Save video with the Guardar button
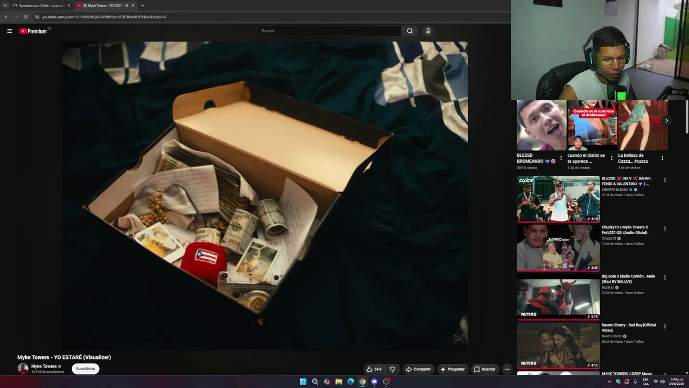Viewport: 689px width, 388px height. coord(484,369)
